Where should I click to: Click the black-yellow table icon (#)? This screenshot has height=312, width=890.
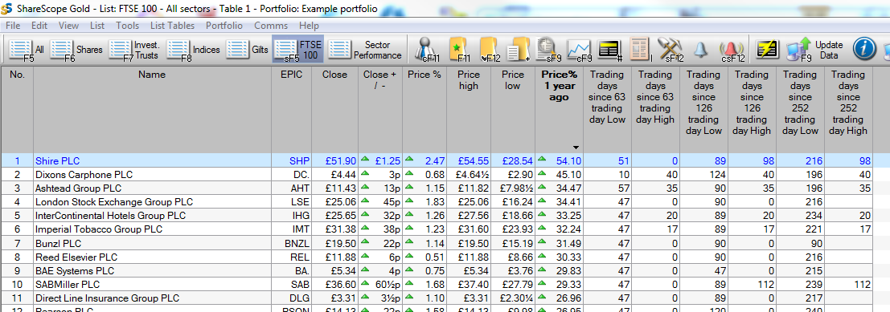pos(611,50)
